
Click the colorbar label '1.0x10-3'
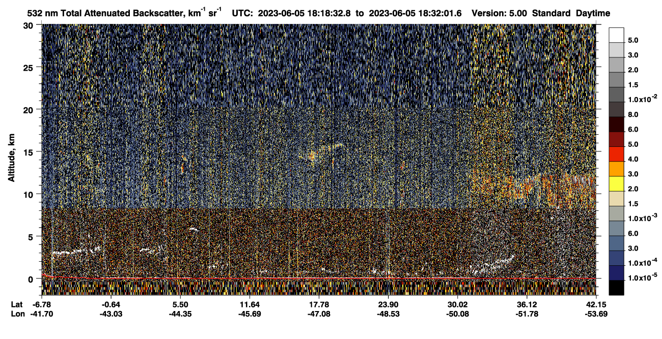pos(643,218)
